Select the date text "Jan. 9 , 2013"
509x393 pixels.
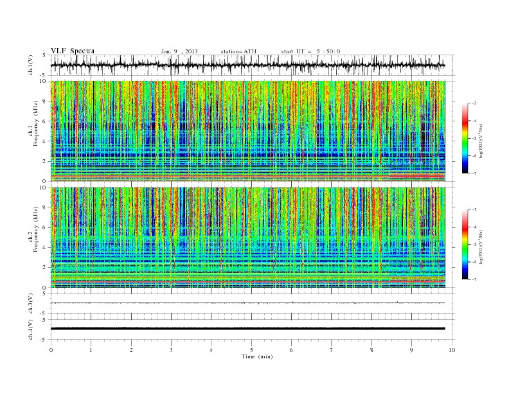(179, 51)
